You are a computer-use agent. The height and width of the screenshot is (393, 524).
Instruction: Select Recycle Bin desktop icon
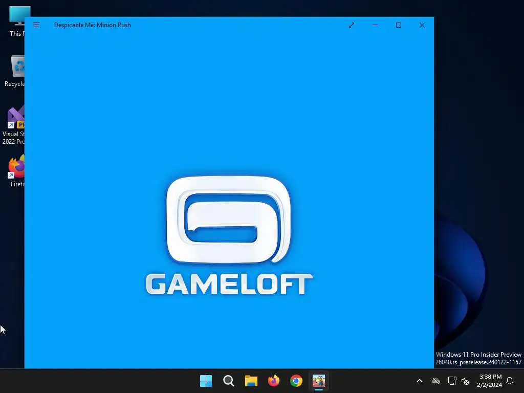pyautogui.click(x=15, y=71)
